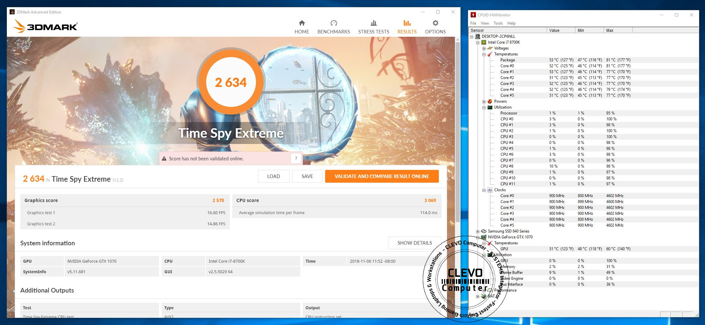
Task: Click the flame icon beside Powers
Action: (490, 101)
